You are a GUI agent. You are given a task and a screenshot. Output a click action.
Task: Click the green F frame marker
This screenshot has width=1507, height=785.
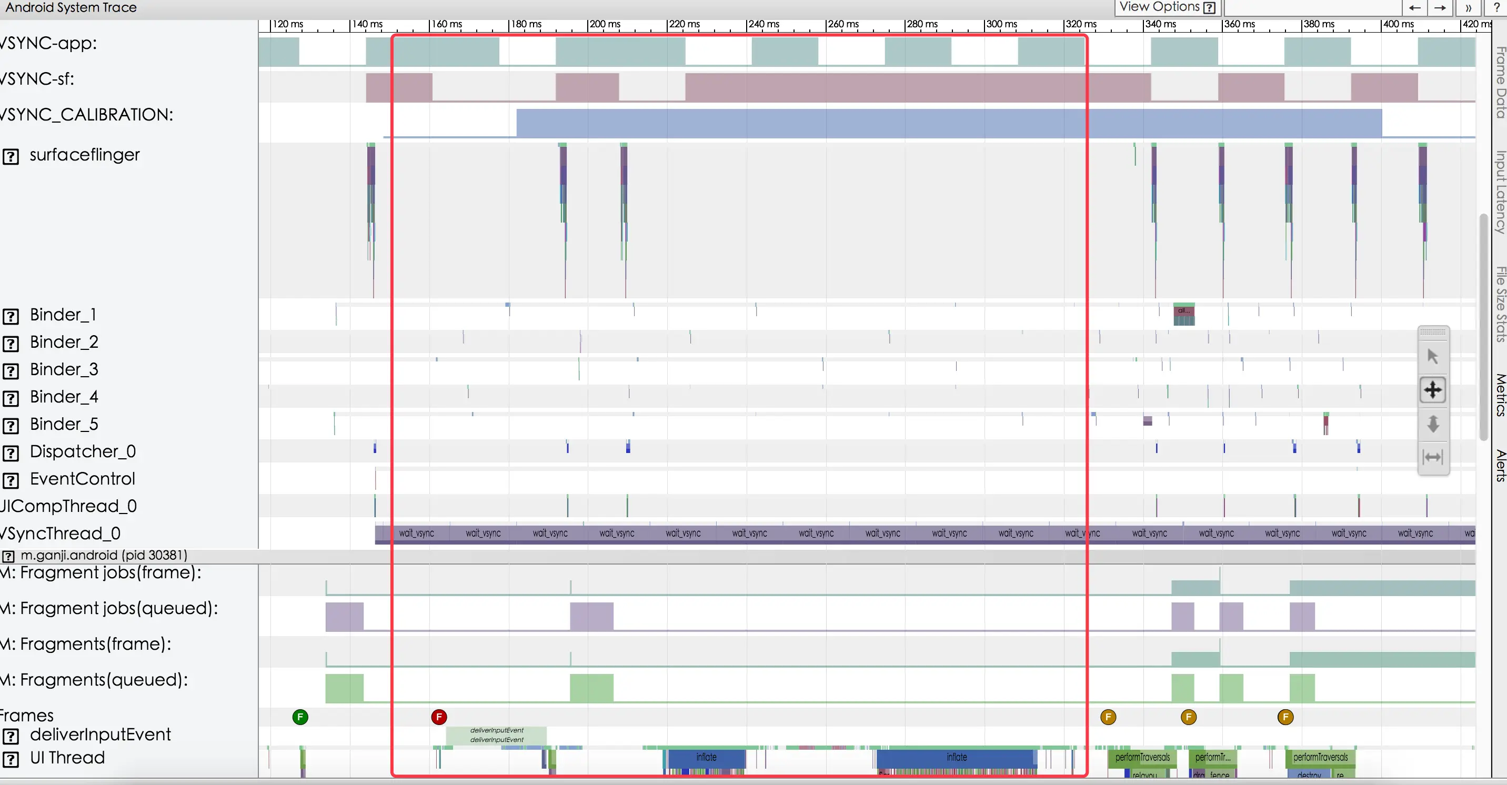point(300,717)
